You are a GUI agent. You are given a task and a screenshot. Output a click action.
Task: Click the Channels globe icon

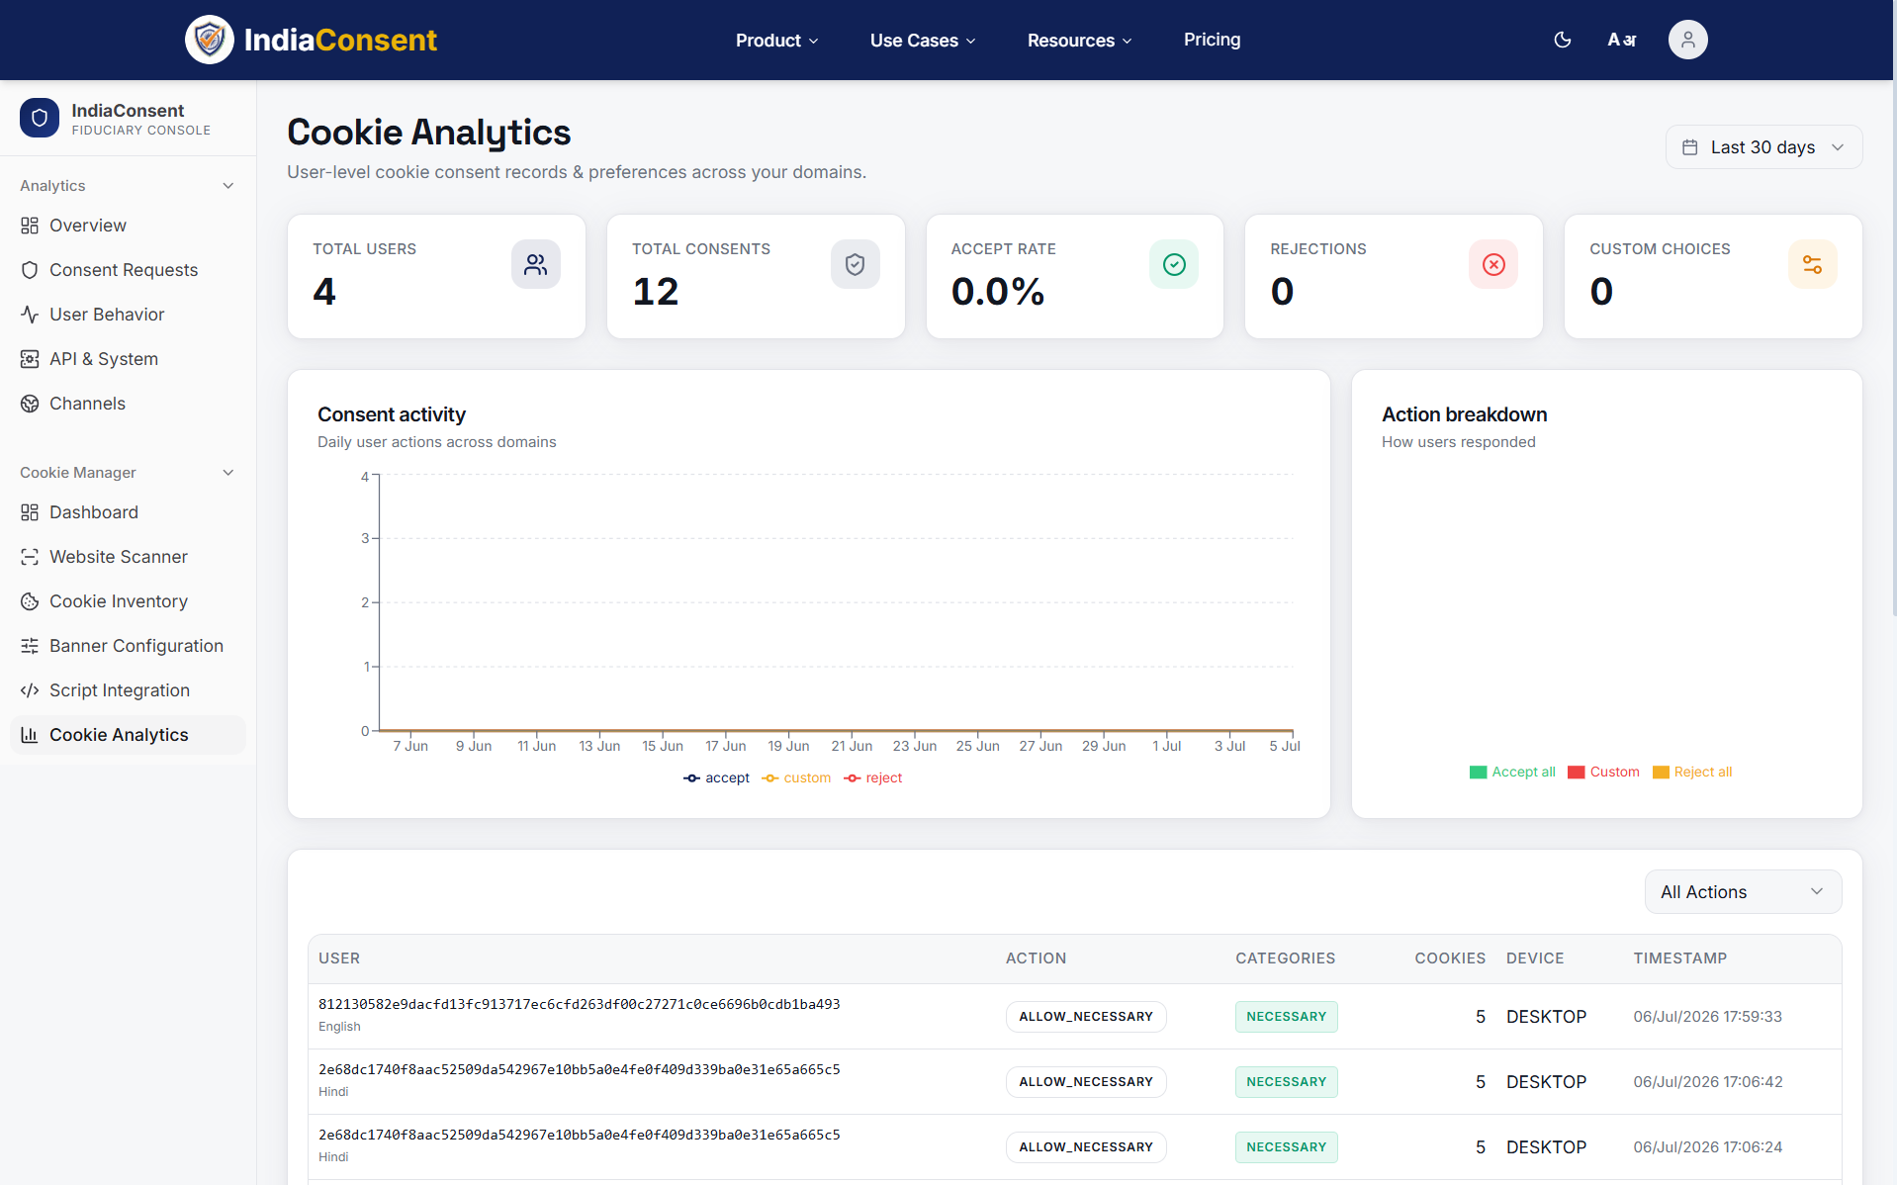point(30,404)
